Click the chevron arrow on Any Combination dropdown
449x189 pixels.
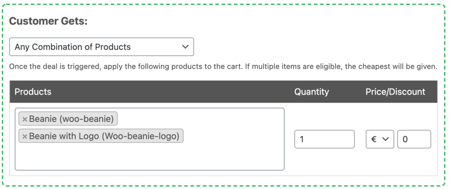(185, 46)
